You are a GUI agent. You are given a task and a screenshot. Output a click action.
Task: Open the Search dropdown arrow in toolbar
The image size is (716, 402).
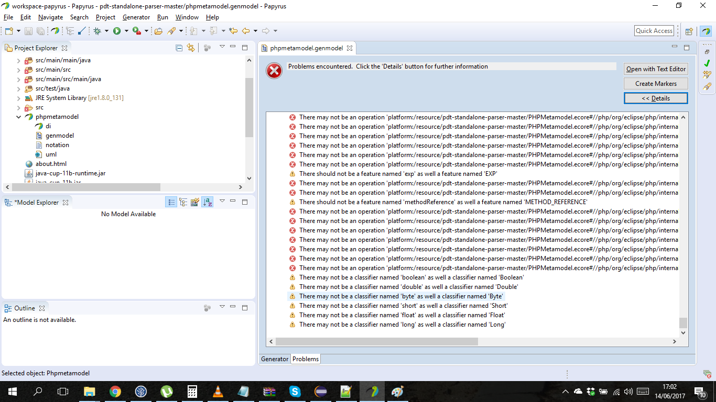(x=181, y=31)
